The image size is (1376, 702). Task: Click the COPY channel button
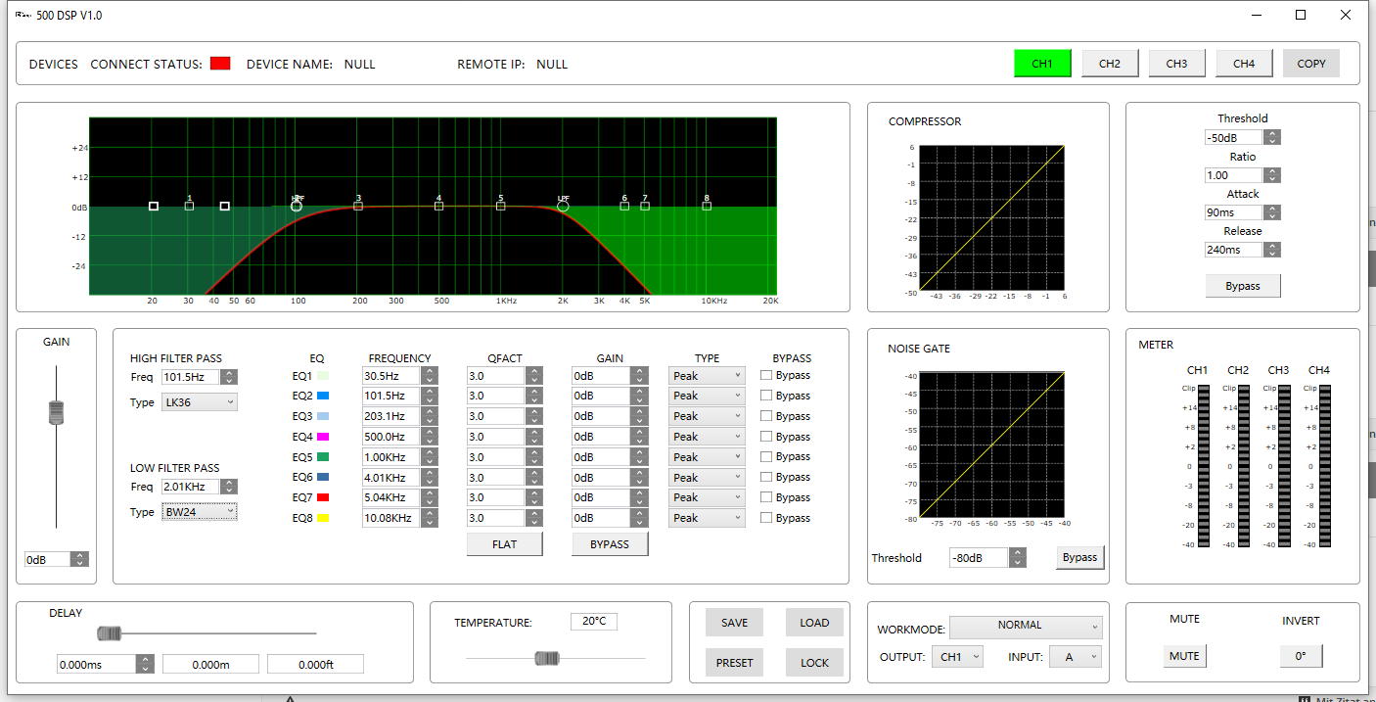click(x=1311, y=64)
